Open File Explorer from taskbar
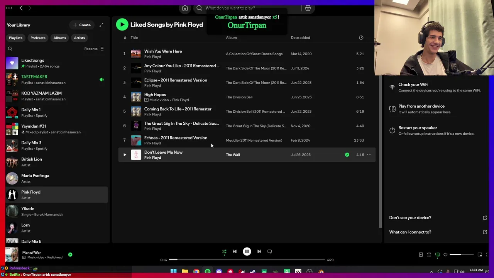The width and height of the screenshot is (494, 278). pyautogui.click(x=185, y=271)
